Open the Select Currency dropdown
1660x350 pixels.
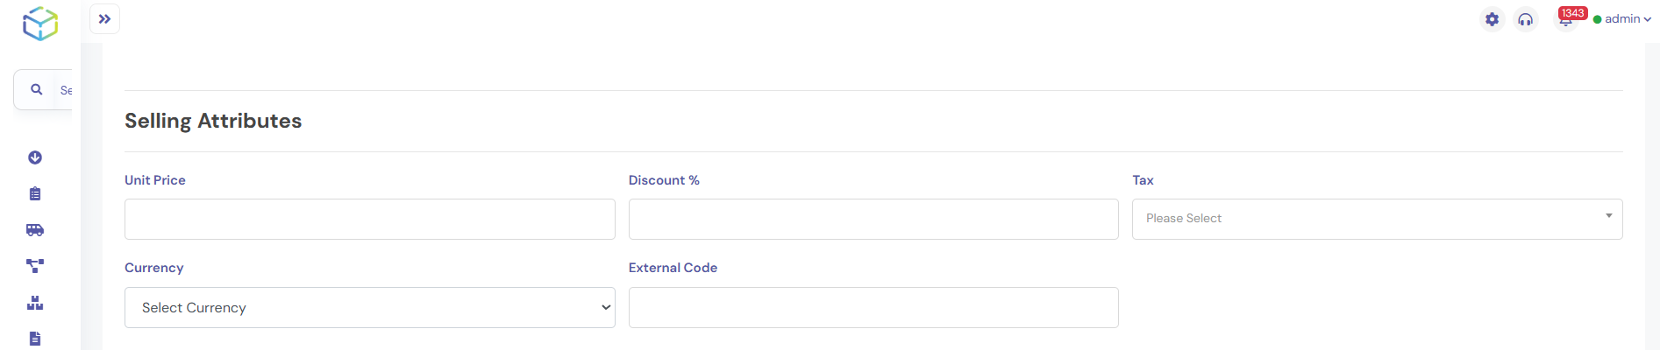point(369,308)
